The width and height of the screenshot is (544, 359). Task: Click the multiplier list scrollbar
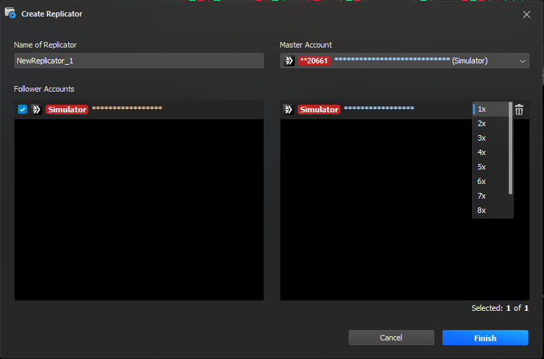(511, 148)
